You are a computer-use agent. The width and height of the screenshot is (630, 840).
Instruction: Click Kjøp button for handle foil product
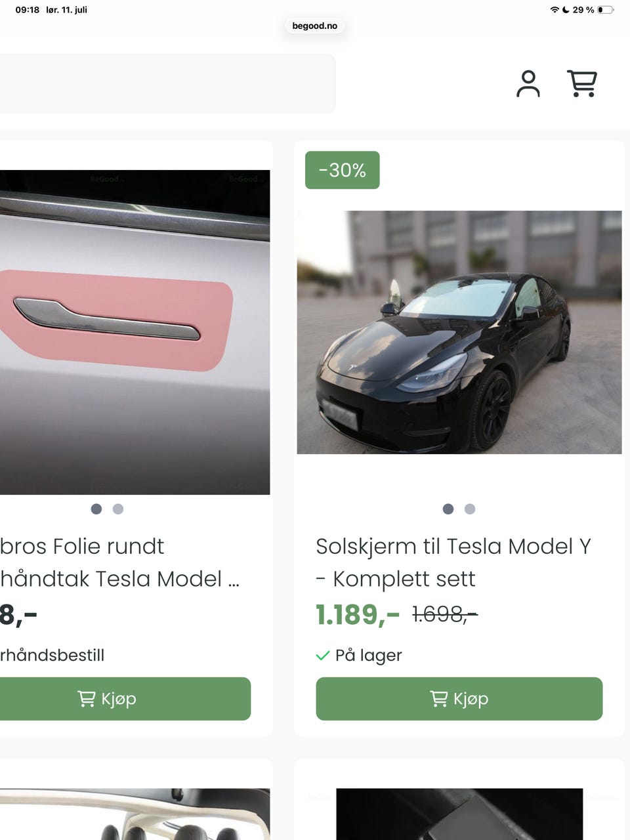[125, 699]
